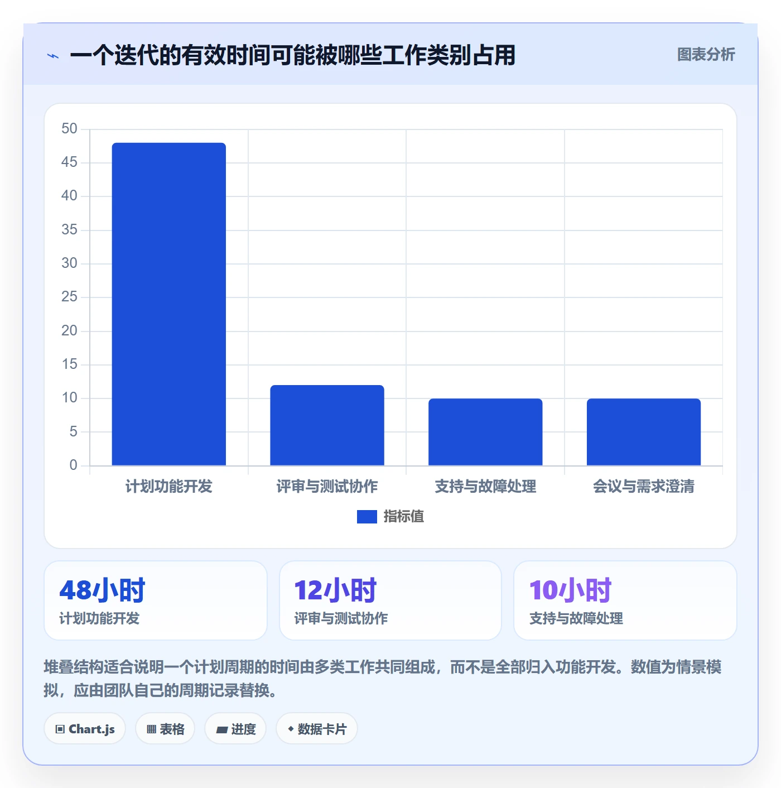Click the 支持与故障处理 x-axis label
Viewport: 781px width, 788px height.
point(485,487)
